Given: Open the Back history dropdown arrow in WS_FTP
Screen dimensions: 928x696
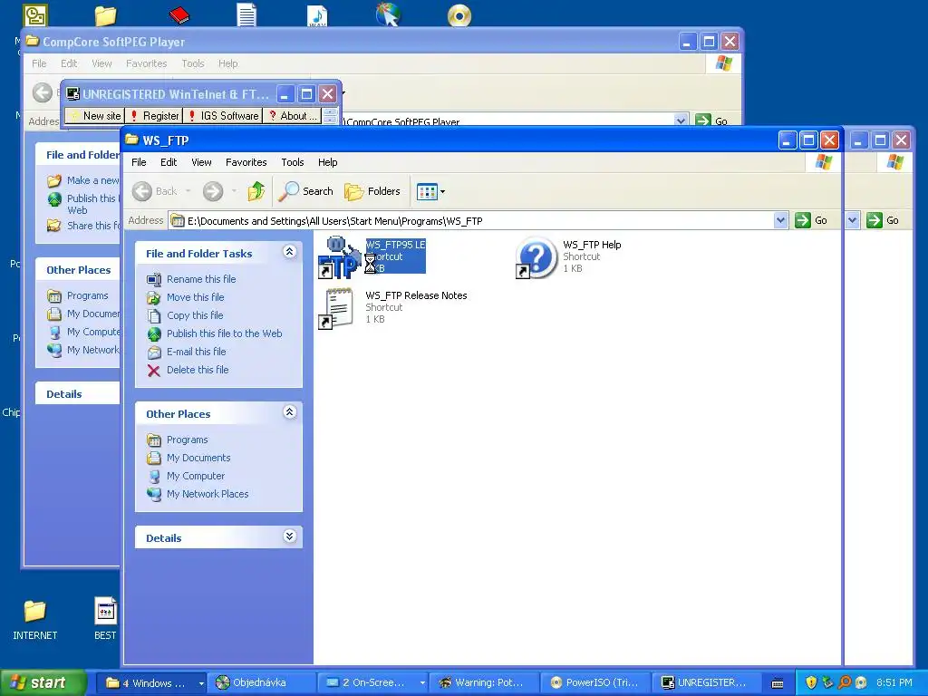Looking at the screenshot, I should pyautogui.click(x=188, y=191).
